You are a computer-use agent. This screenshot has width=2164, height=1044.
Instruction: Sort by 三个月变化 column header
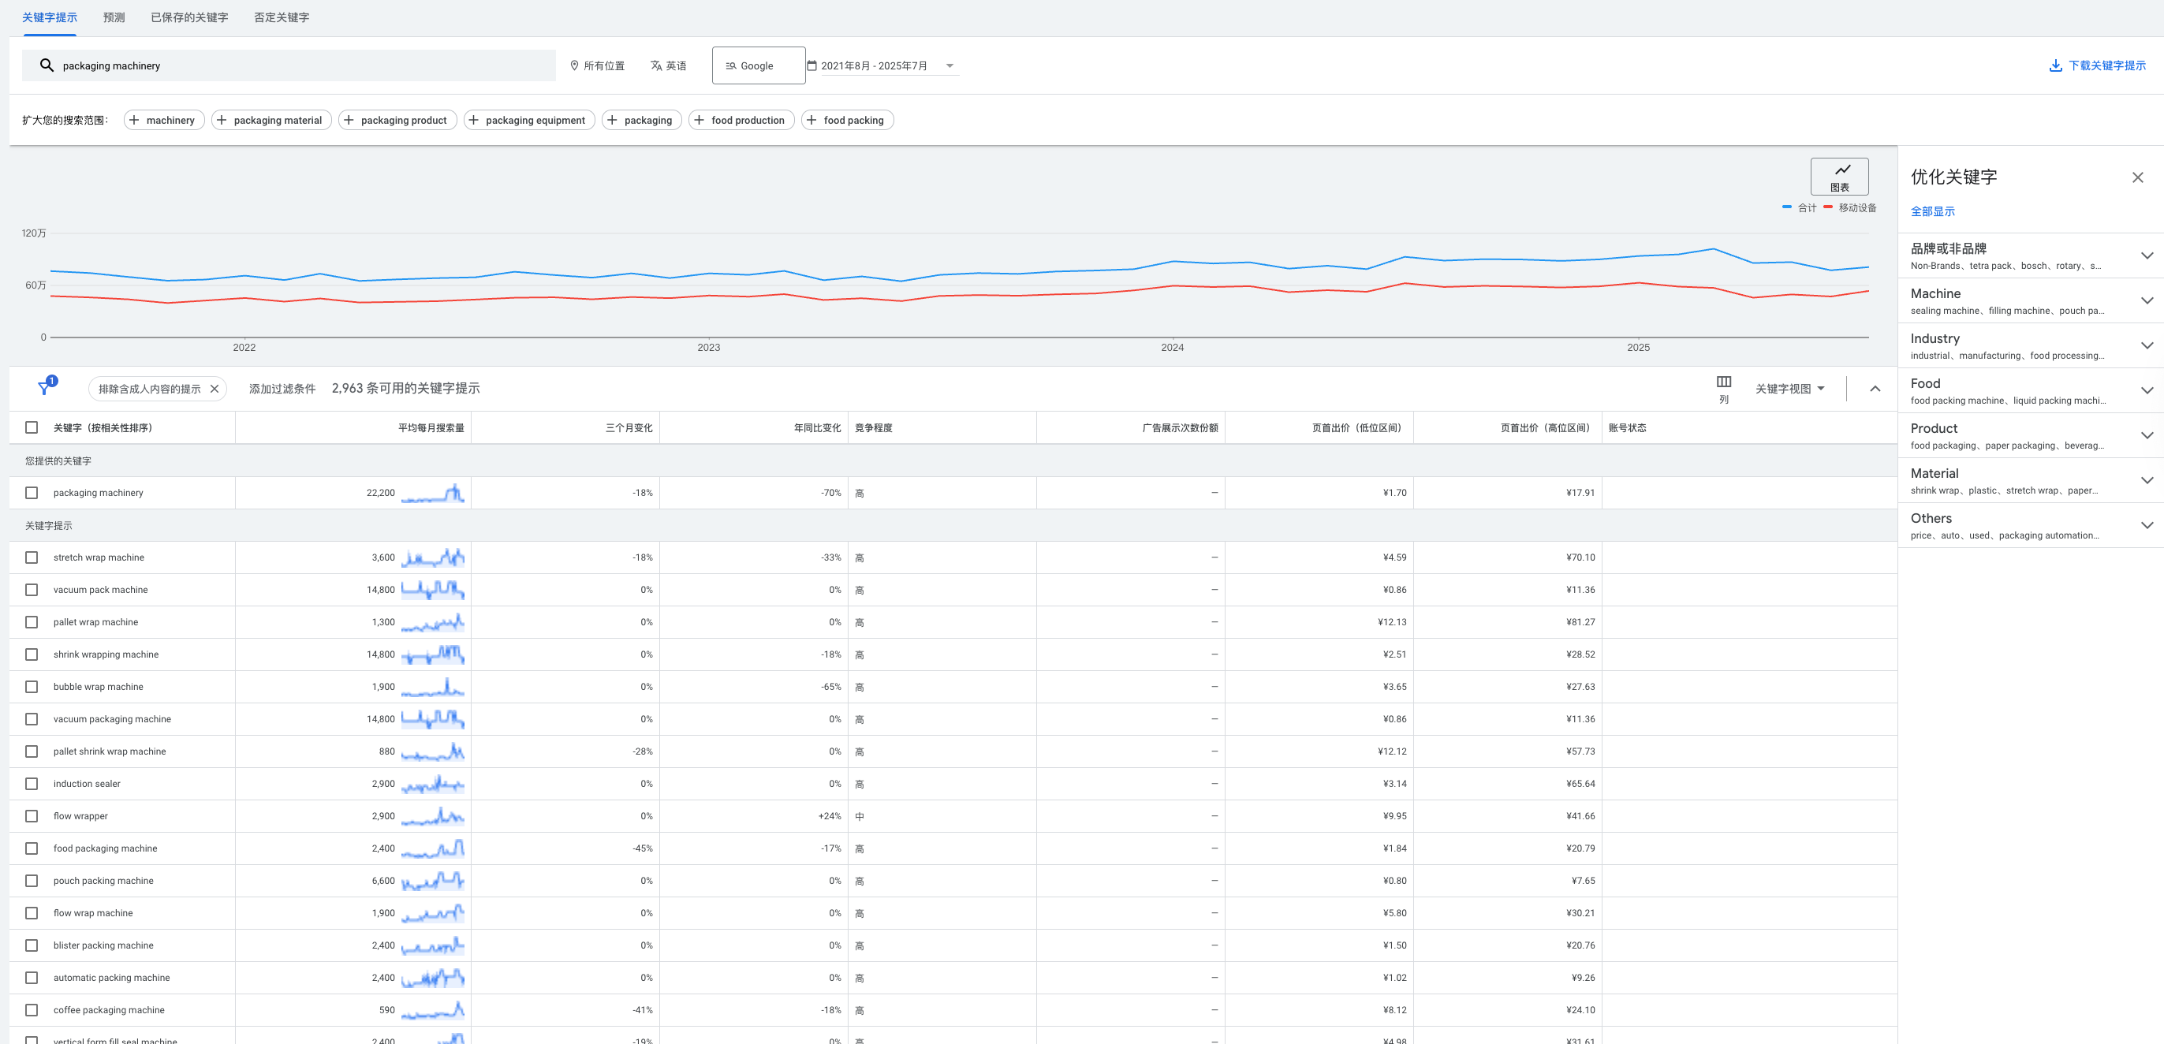[x=629, y=428]
